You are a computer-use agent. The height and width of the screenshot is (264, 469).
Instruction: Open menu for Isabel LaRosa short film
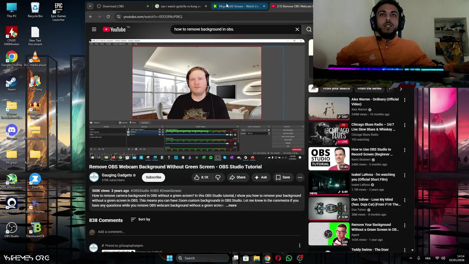pyautogui.click(x=405, y=175)
